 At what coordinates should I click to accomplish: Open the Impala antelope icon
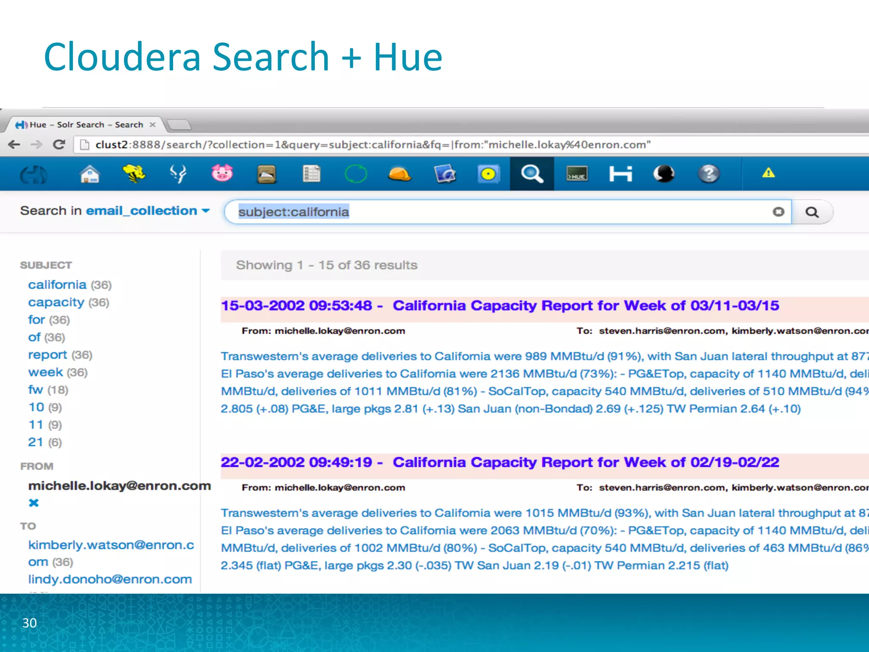click(178, 174)
